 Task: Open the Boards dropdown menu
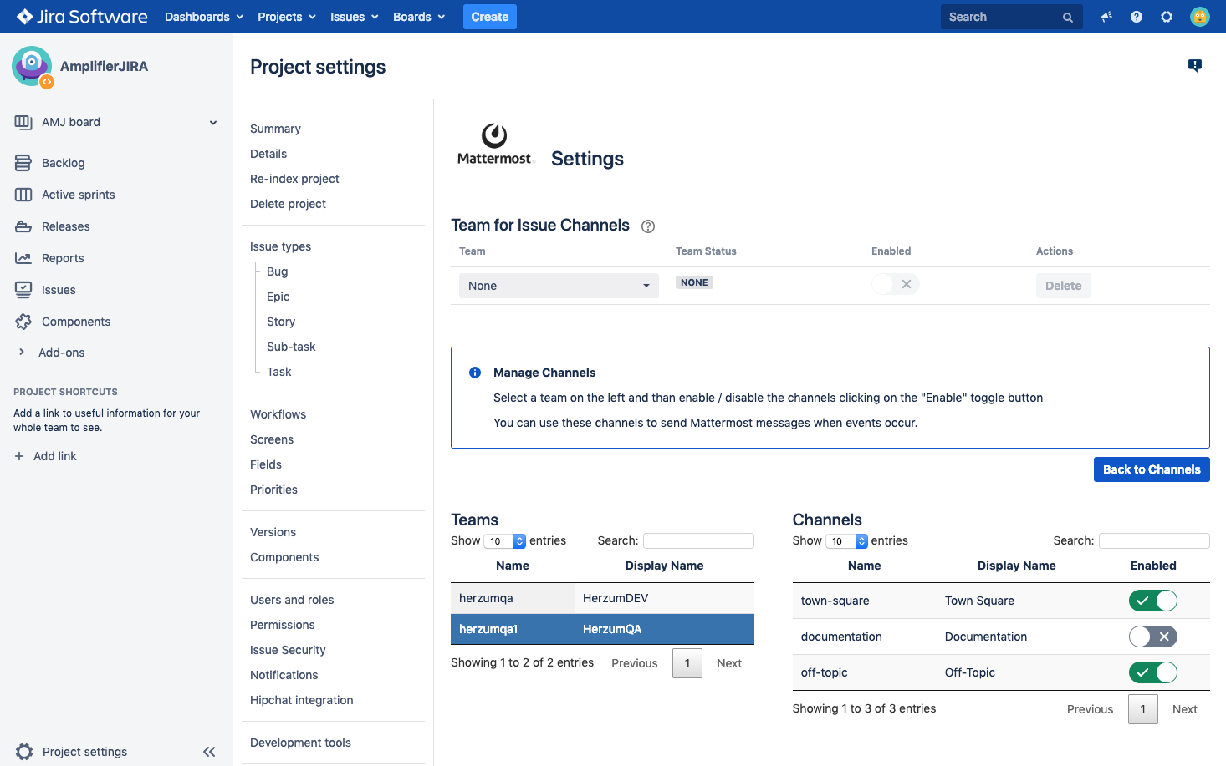[x=419, y=17]
